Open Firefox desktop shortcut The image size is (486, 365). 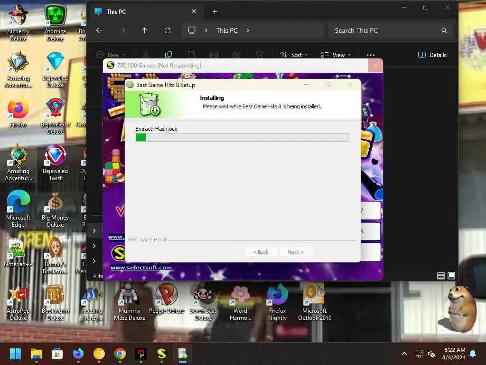(18, 113)
